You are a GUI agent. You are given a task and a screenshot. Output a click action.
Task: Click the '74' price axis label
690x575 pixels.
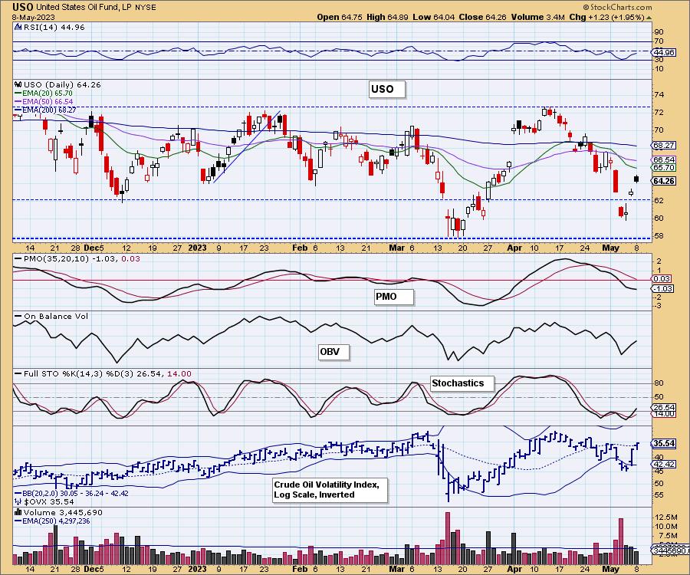pos(659,94)
